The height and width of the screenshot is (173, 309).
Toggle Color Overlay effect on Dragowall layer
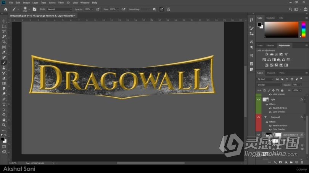270,129
